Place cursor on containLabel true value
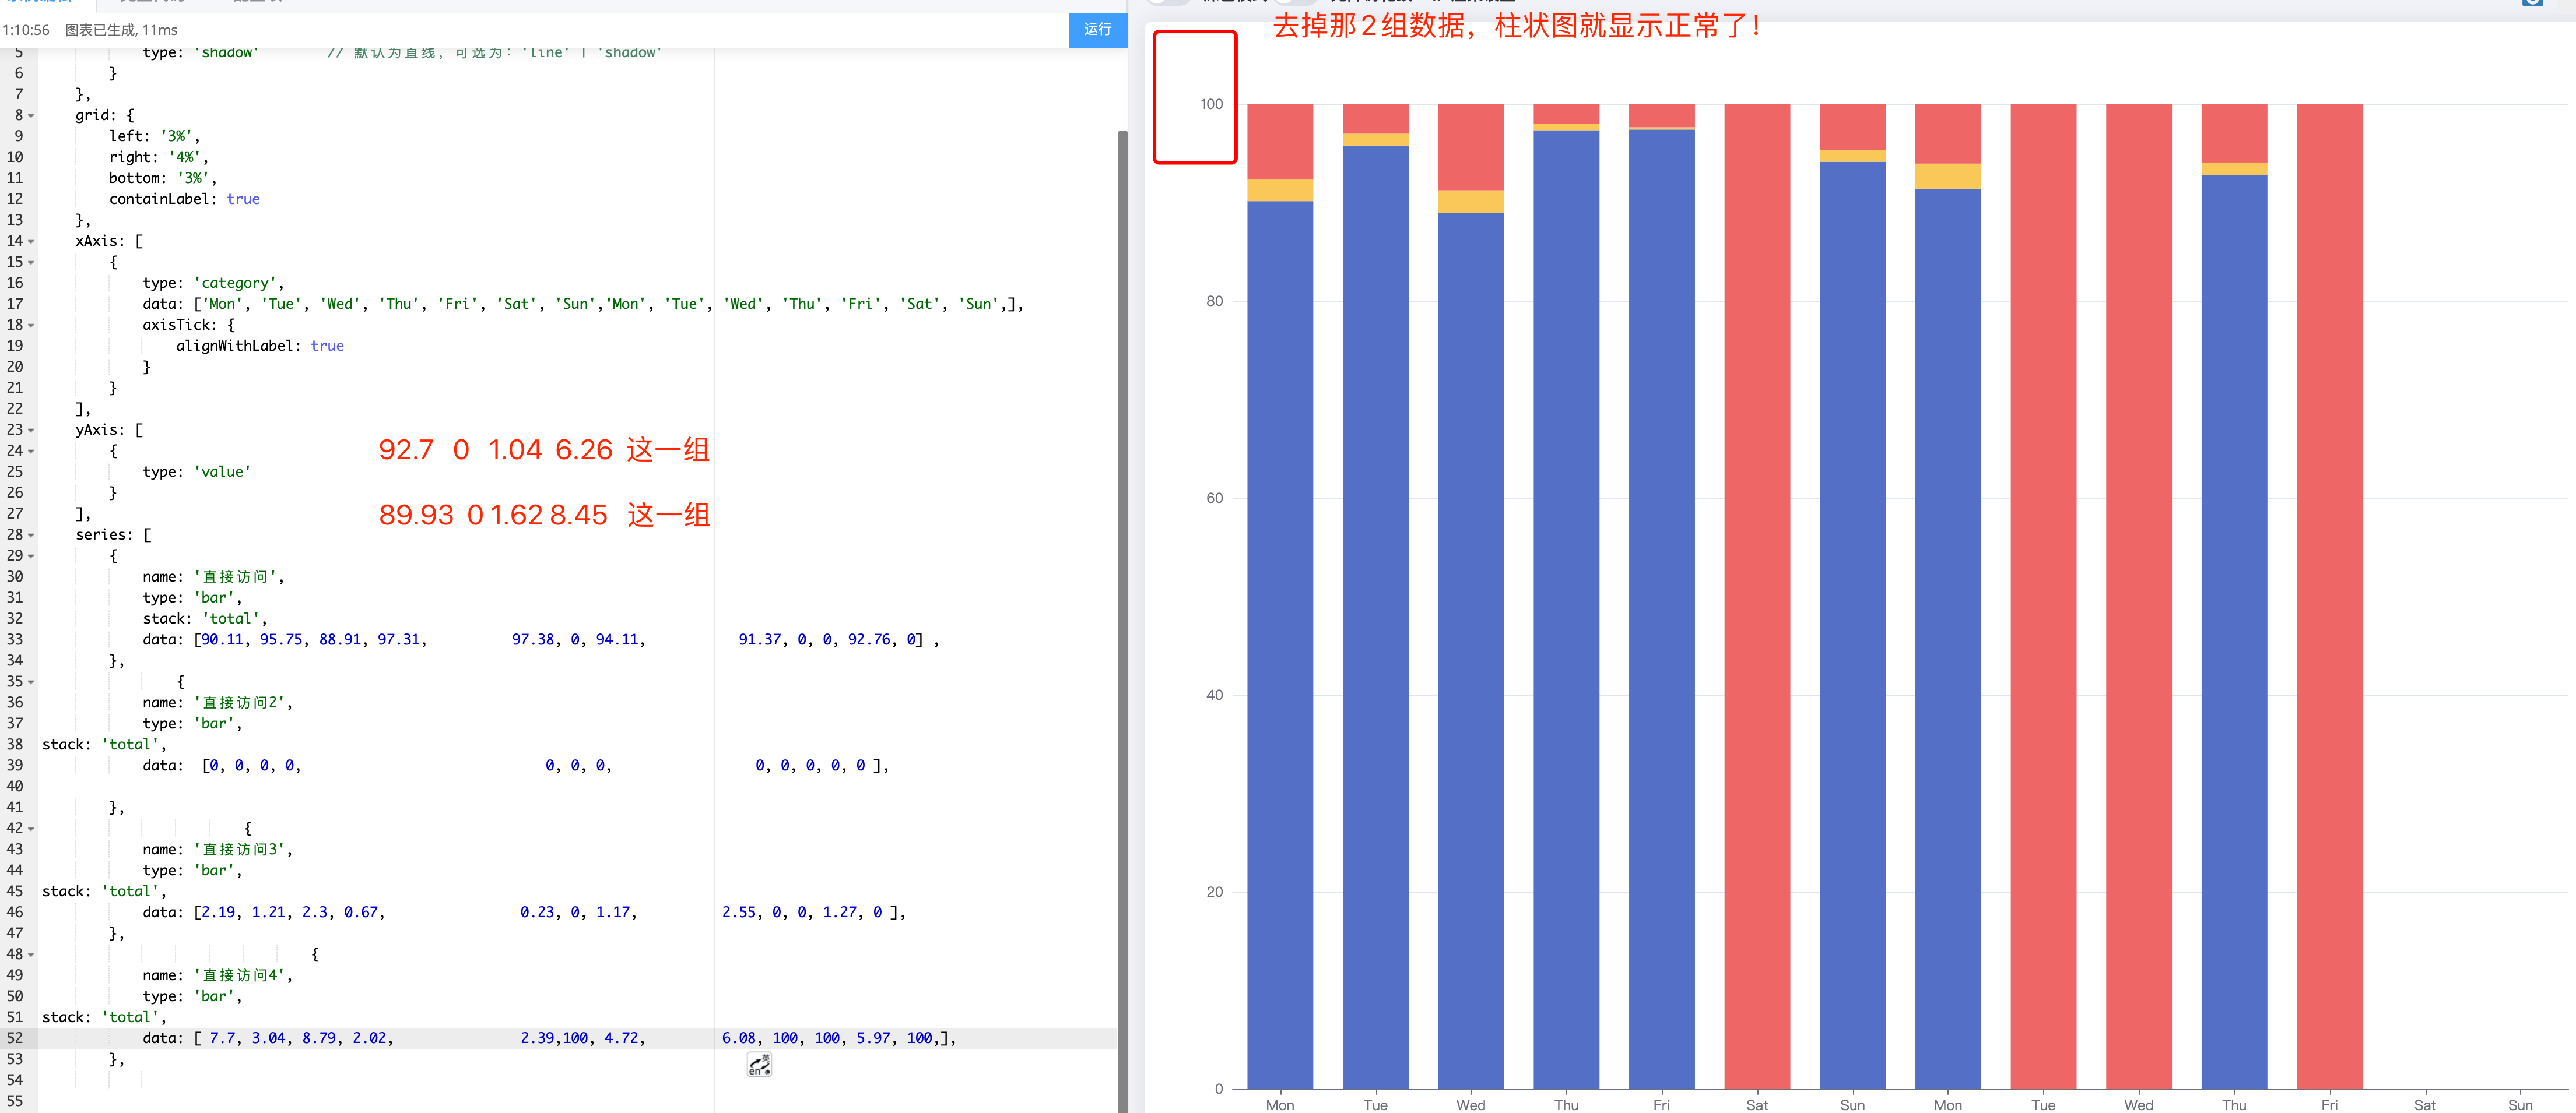2576x1113 pixels. (243, 199)
